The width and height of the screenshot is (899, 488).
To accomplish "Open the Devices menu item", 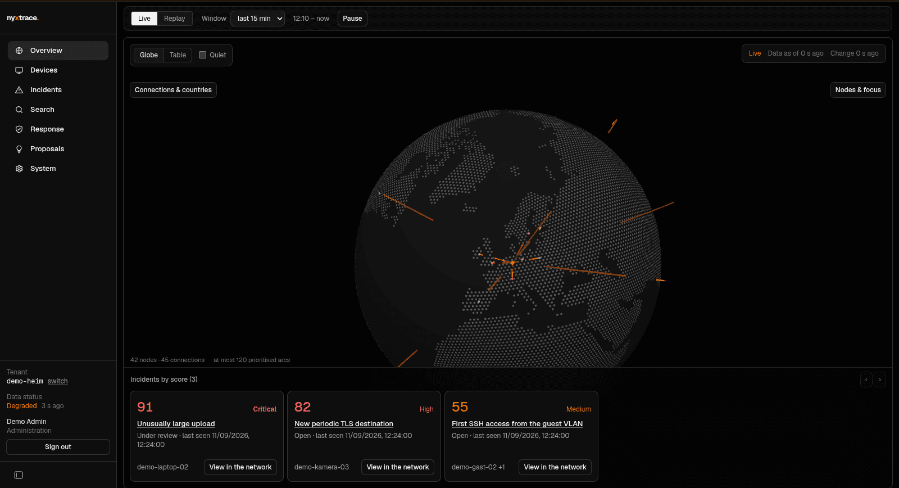I will (58, 70).
